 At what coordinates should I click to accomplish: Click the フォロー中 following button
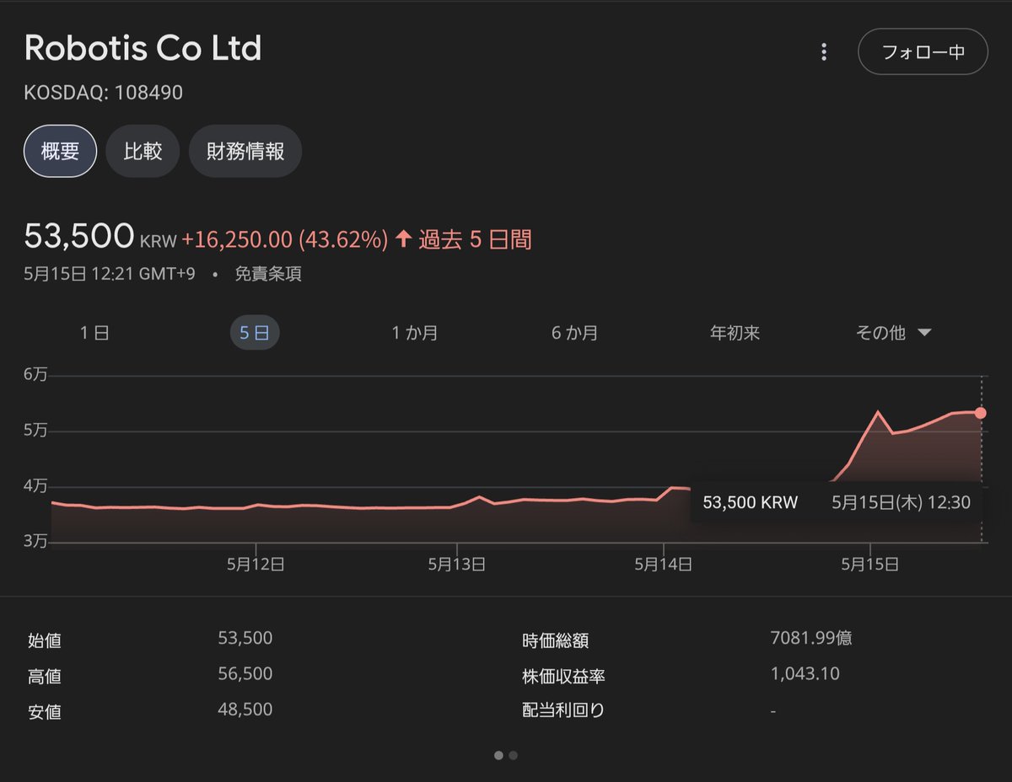(923, 52)
